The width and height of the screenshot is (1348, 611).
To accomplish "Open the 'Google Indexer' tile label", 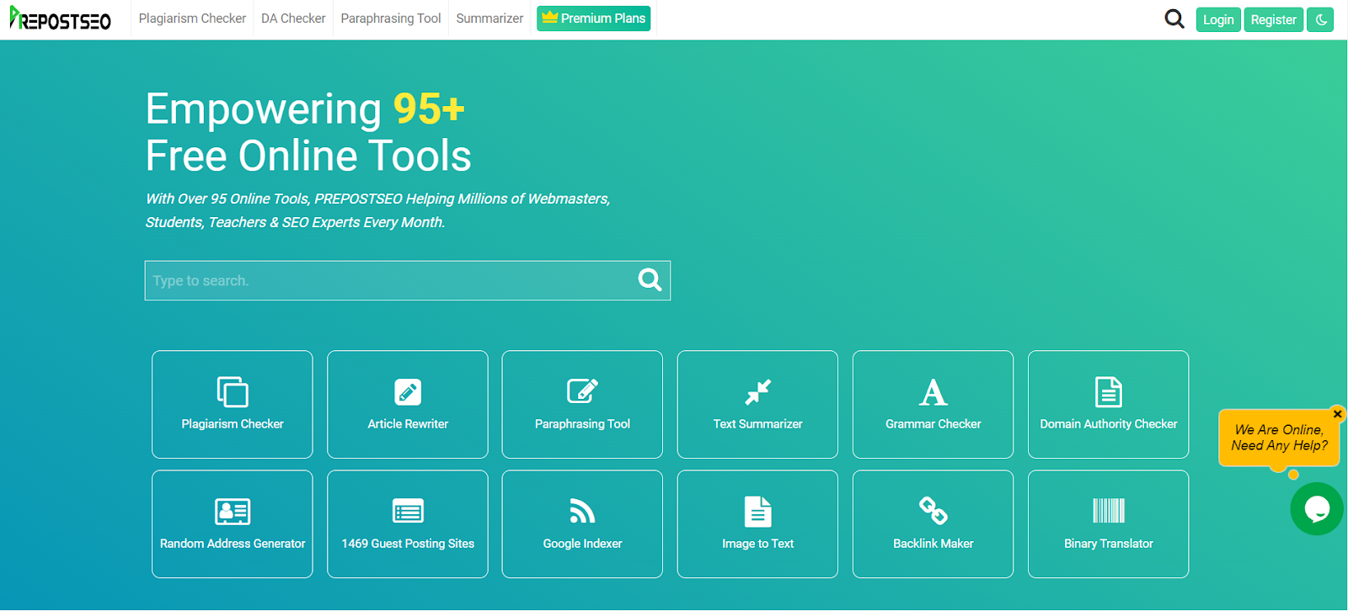I will (x=582, y=544).
